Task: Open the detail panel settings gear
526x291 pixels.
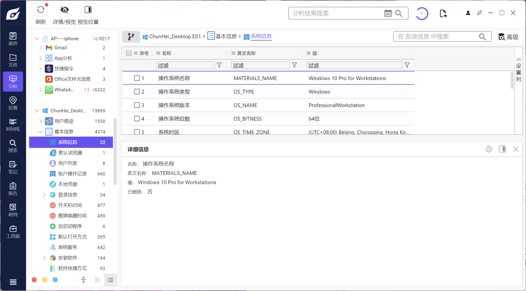Action: pos(489,149)
